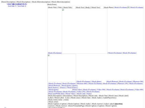
Task: Click the {Label} placeholder text
Action: pos(50,98)
